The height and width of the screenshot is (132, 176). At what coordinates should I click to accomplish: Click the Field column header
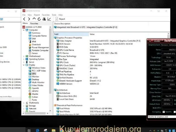pyautogui.click(x=56, y=34)
